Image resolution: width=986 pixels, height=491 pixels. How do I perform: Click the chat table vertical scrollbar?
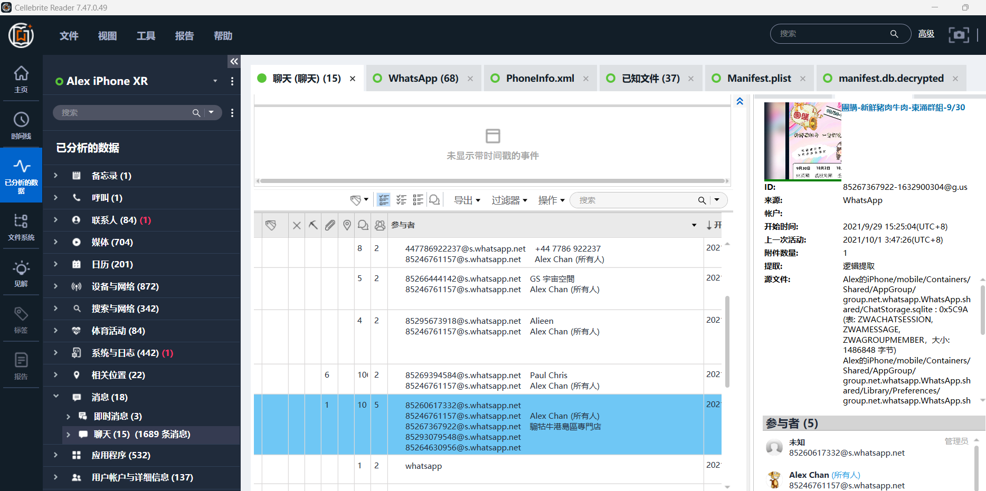coord(727,342)
